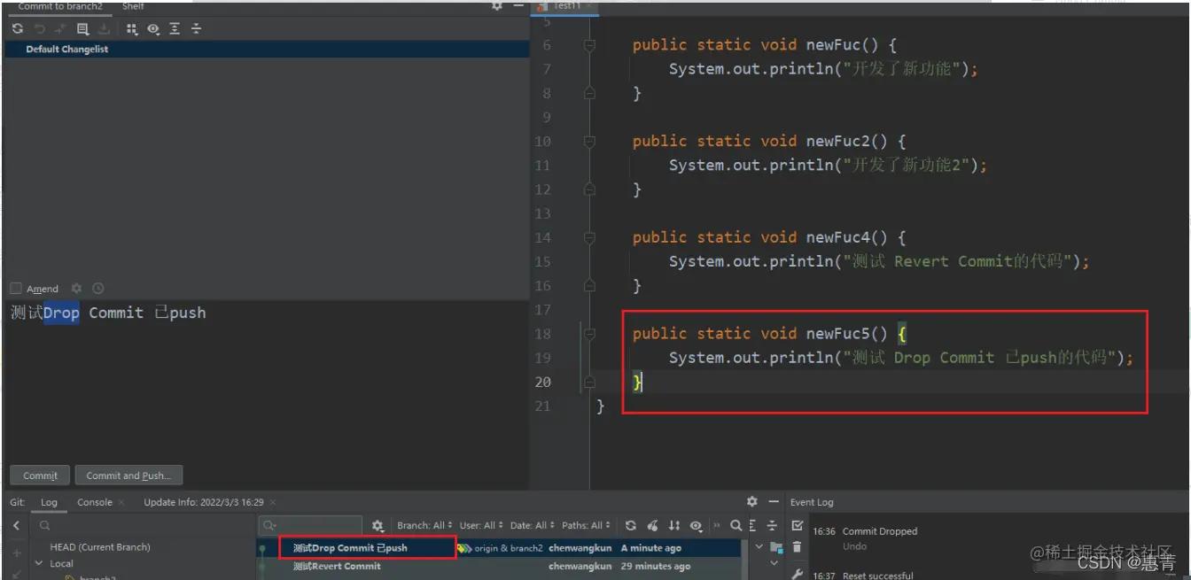Open the Branch: All filter dropdown
This screenshot has width=1191, height=580.
point(424,525)
